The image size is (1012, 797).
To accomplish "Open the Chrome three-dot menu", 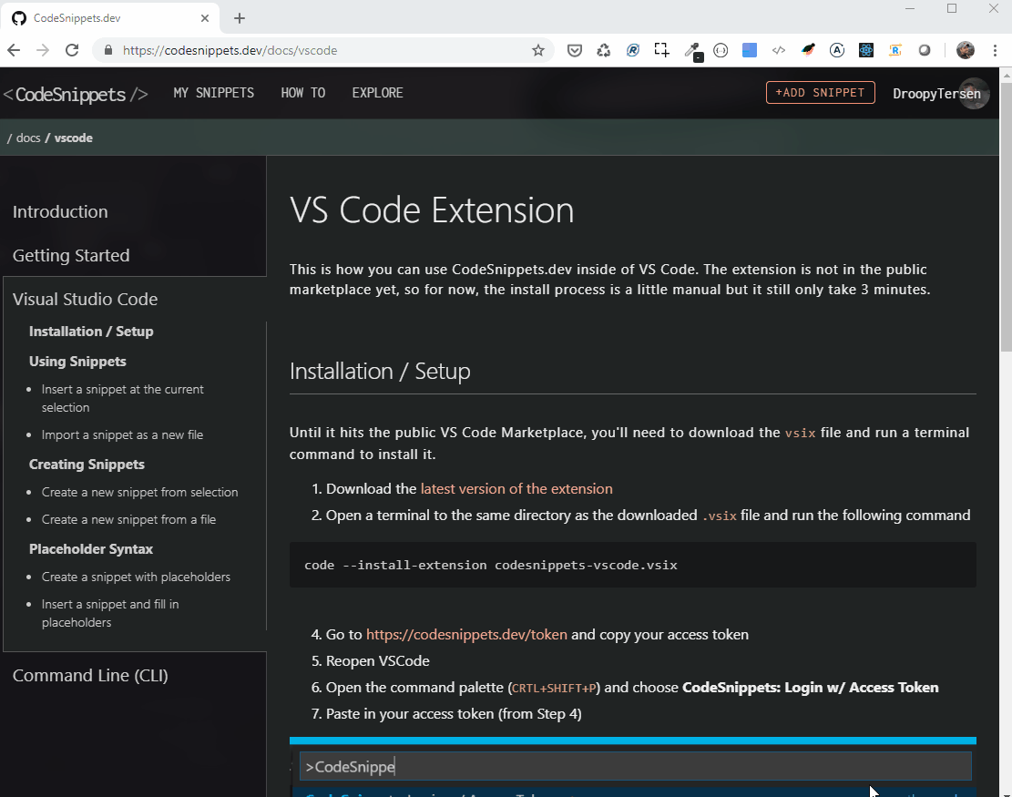I will point(996,50).
